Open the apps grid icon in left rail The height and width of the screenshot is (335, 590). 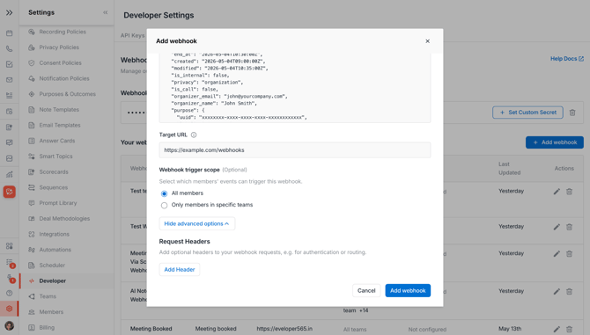[10, 246]
